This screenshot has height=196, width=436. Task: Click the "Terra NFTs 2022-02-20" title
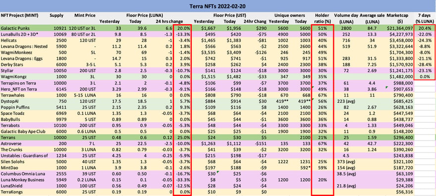218,6
